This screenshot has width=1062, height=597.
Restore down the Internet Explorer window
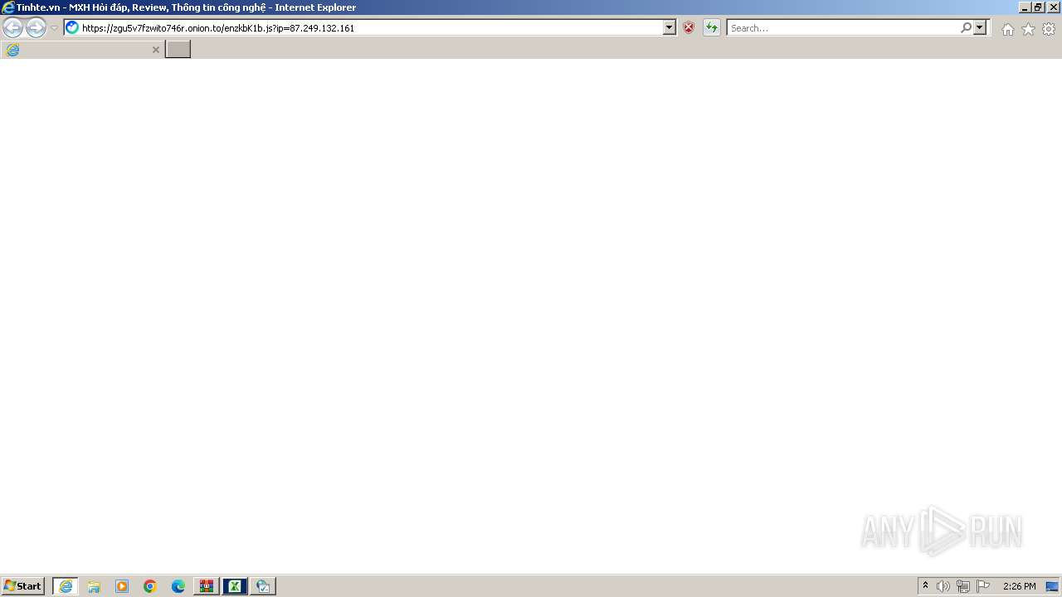click(x=1038, y=7)
